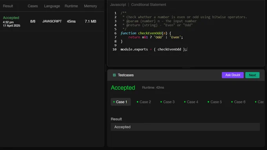Click the Conditional Statement breadcrumb label
Viewport: 267px width, 150px height.
[x=148, y=5]
